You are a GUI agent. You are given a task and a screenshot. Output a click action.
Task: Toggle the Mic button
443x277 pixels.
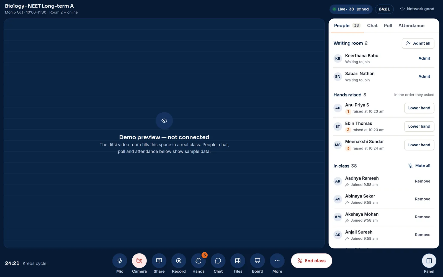(120, 261)
